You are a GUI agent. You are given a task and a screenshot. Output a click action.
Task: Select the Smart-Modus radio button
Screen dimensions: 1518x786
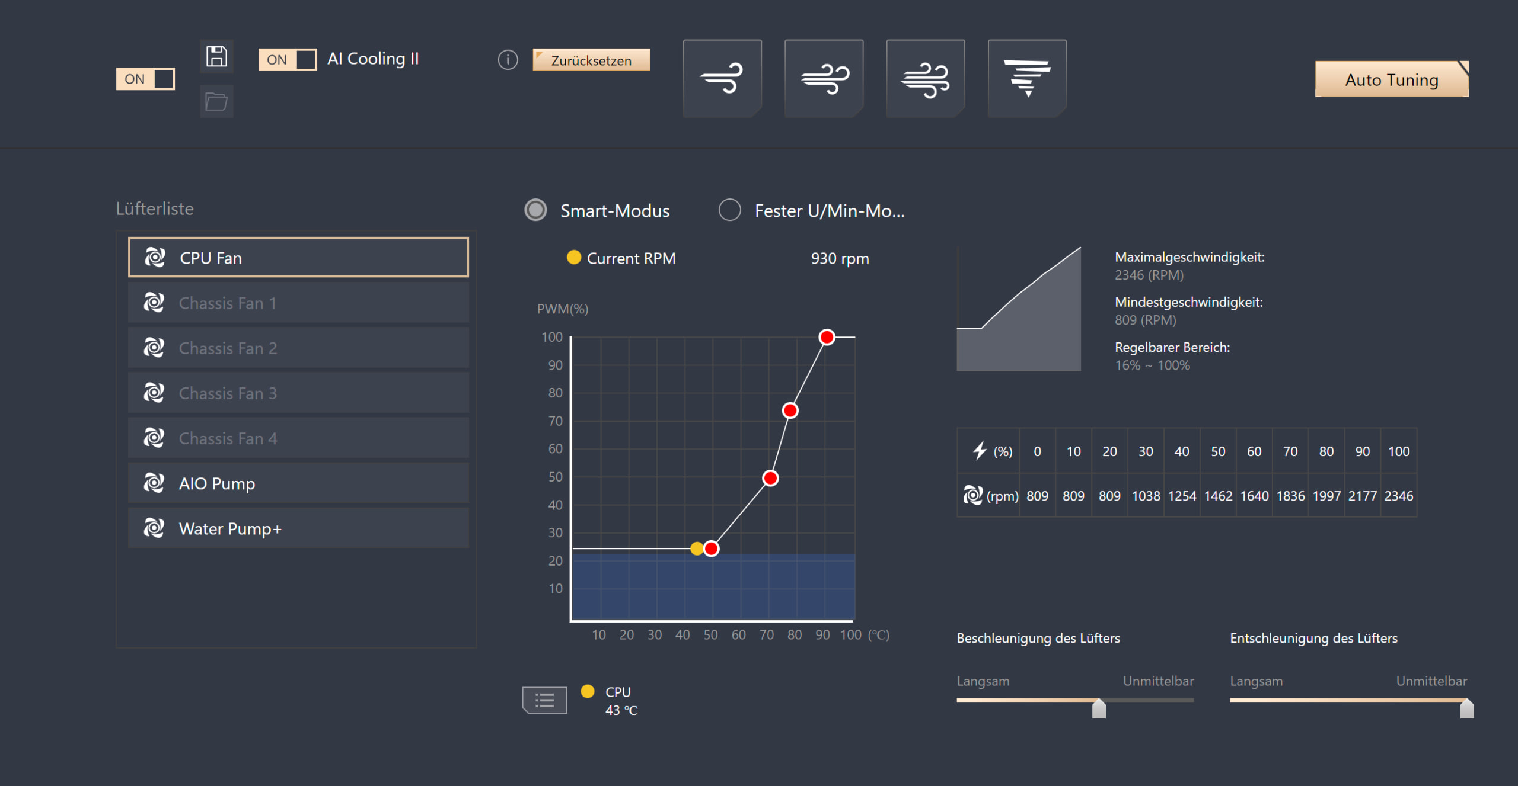click(x=535, y=210)
